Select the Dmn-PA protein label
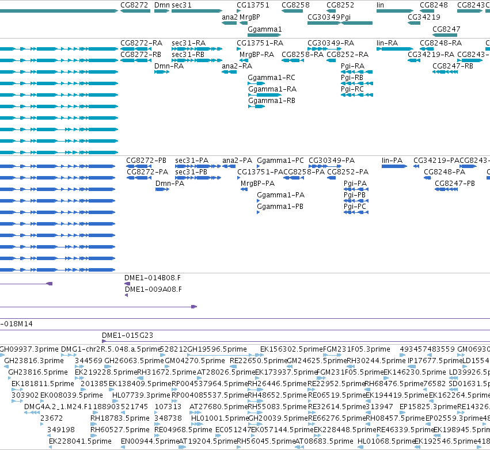Screen dimensions: 490x450 tap(170, 184)
